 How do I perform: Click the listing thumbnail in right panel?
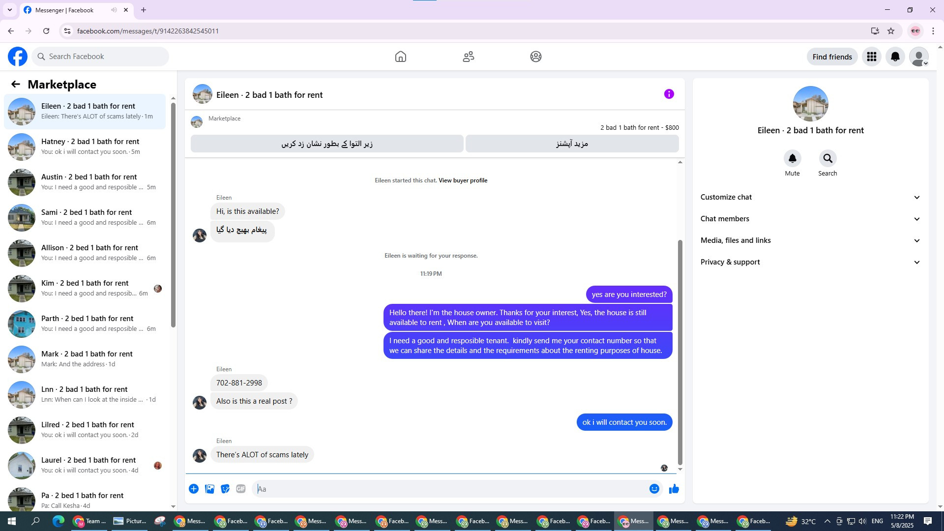coord(811,104)
